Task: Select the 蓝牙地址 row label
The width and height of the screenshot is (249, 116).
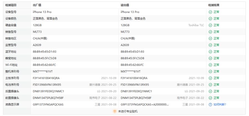Action: 11,52
